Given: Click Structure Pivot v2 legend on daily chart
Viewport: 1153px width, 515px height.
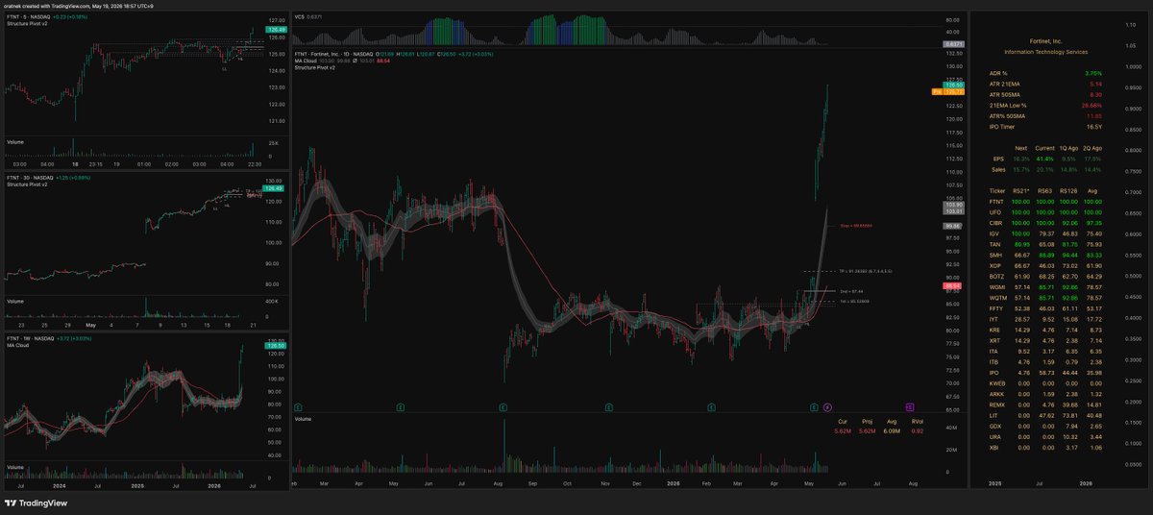Looking at the screenshot, I should click(x=313, y=67).
